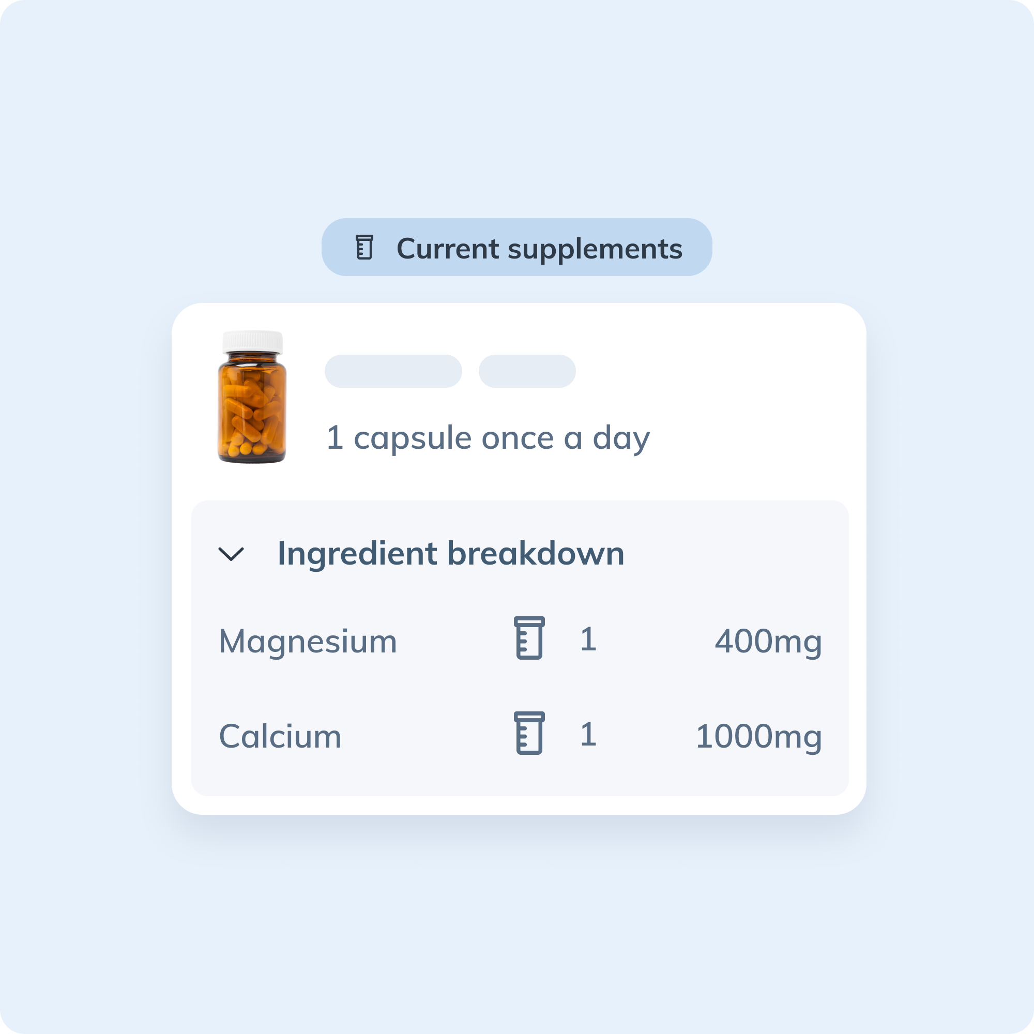
Task: Click the white bottle cap on the product image
Action: click(x=253, y=341)
